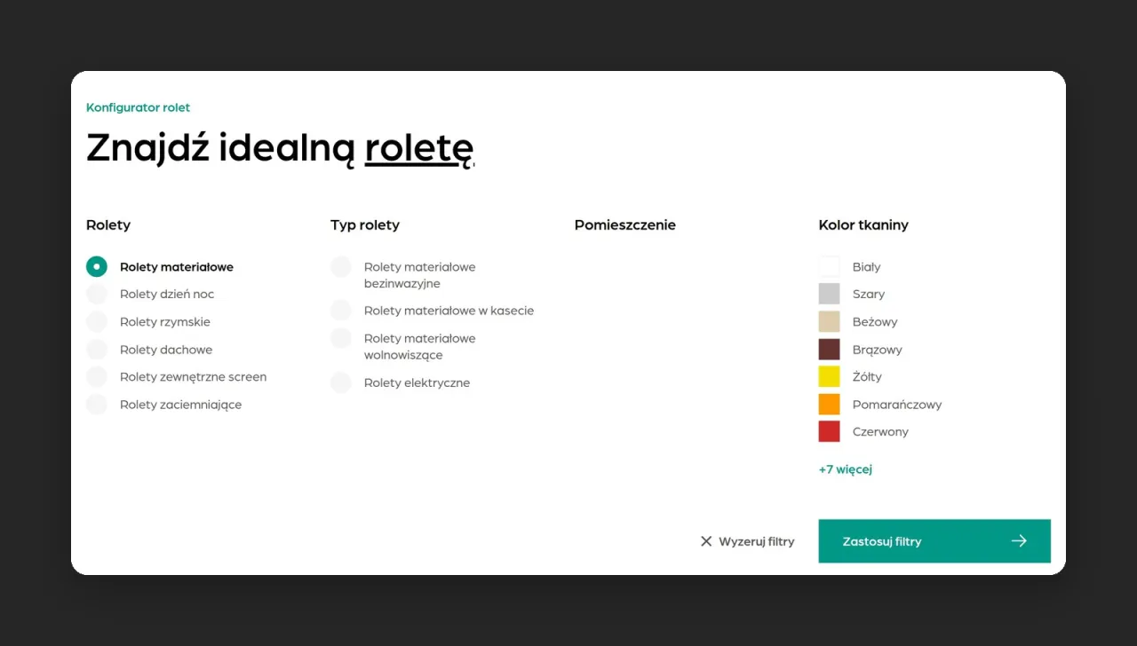
Task: Select the Pomarańczowy orange color swatch
Action: [829, 405]
